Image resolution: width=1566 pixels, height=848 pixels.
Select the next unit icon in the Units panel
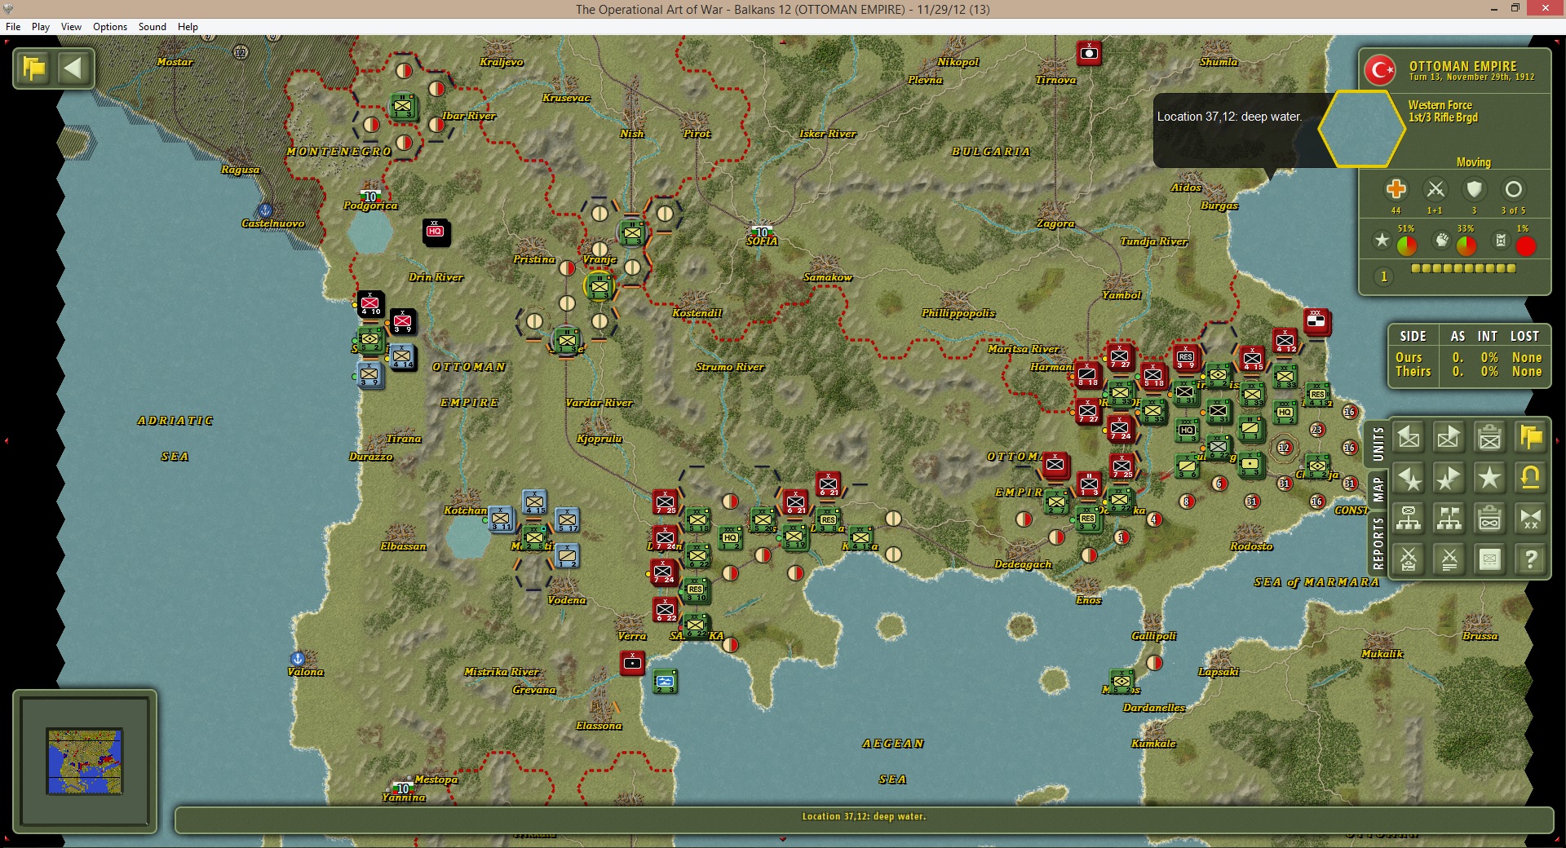click(1449, 438)
